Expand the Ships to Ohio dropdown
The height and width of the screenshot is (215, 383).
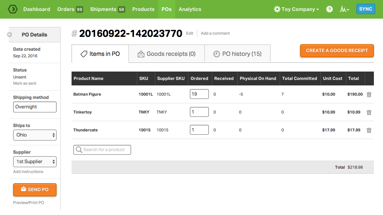[x=35, y=135]
